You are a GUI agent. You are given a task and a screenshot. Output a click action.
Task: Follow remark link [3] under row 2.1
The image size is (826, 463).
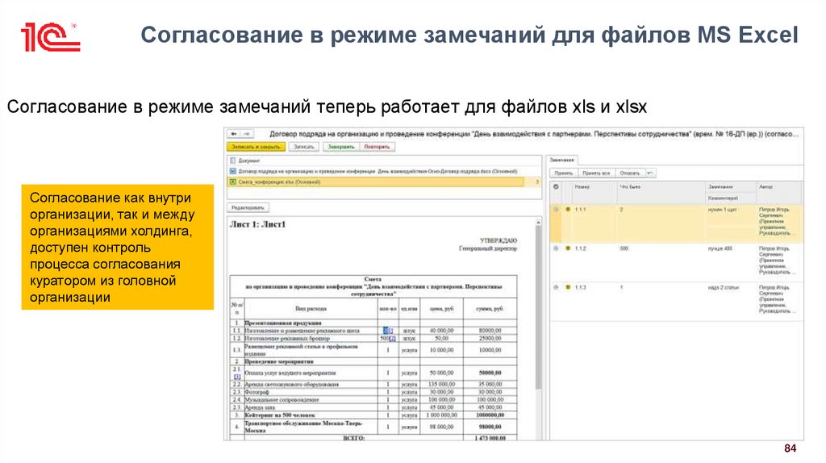tap(237, 377)
